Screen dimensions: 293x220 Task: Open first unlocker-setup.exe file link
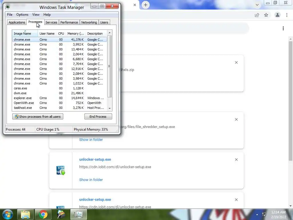tap(95, 160)
